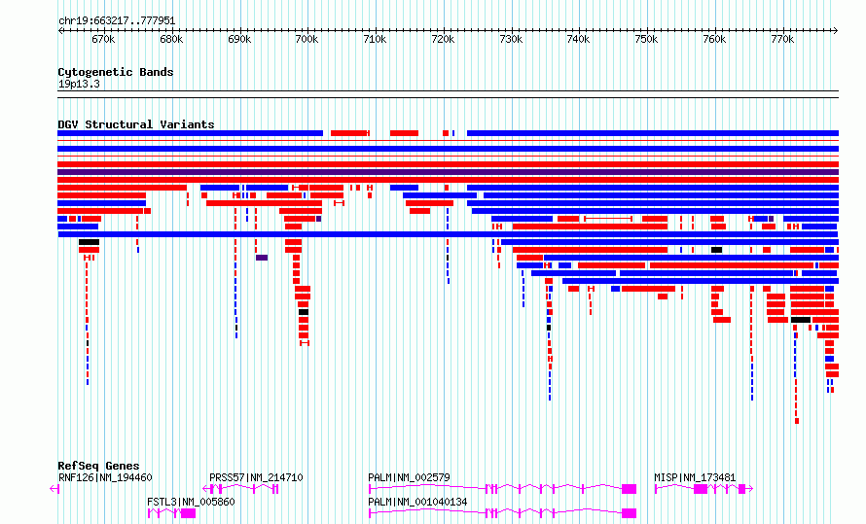Viewport: 866px width, 524px height.
Task: Click the MISP gene model glyph
Action: pos(704,489)
